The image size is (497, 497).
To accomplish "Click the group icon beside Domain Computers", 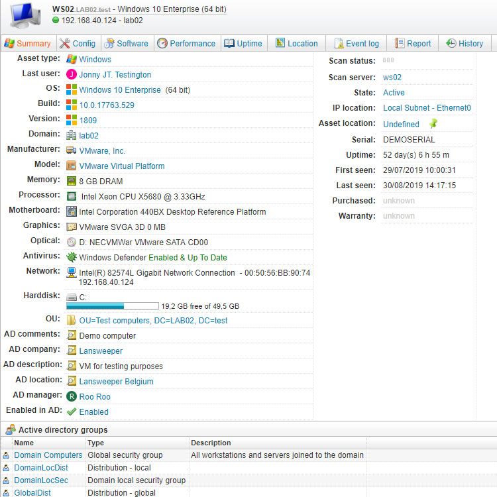I will [x=6, y=455].
